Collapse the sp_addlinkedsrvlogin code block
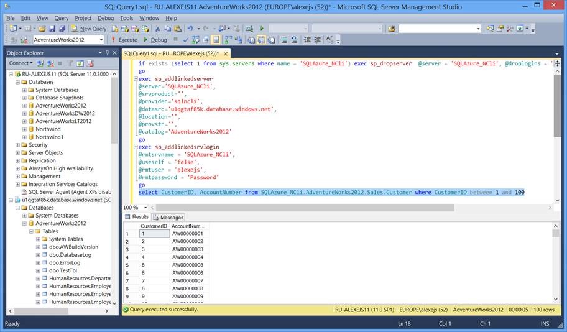 (136, 147)
